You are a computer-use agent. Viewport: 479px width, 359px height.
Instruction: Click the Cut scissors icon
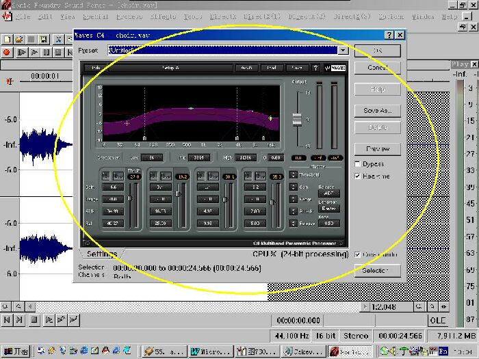[x=58, y=40]
